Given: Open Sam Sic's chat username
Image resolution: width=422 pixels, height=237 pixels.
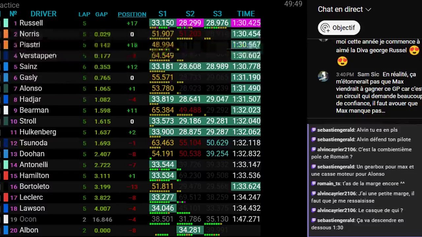Looking at the screenshot, I should pyautogui.click(x=368, y=75).
